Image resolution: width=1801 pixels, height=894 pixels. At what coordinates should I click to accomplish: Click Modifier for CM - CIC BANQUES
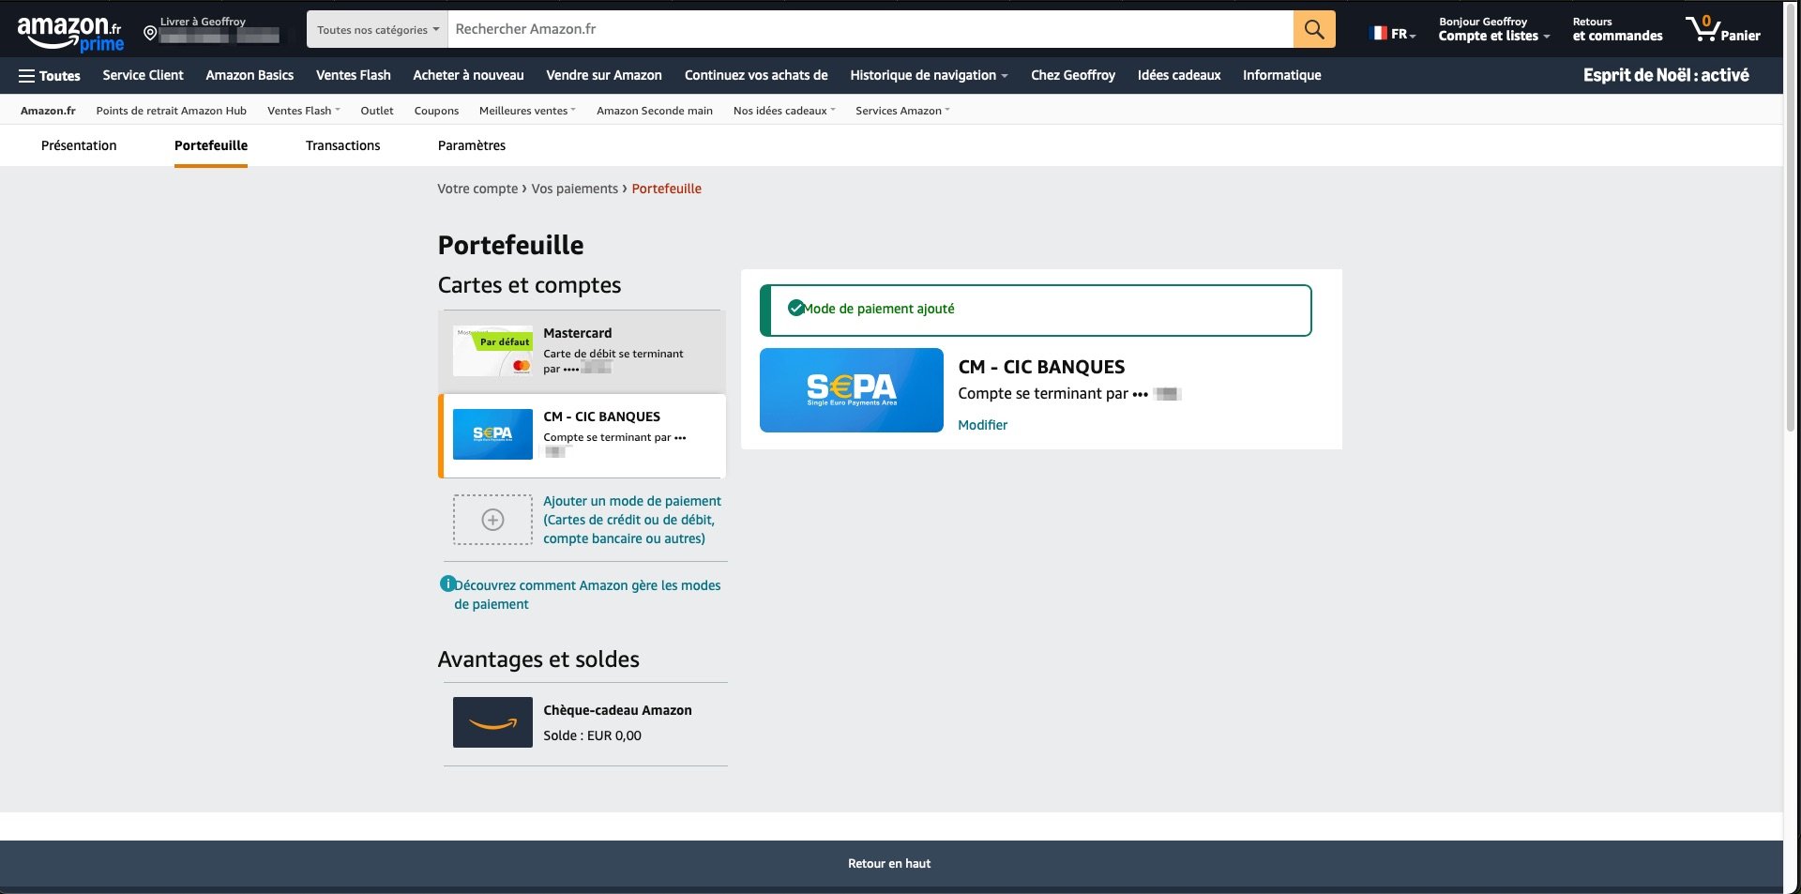982,425
